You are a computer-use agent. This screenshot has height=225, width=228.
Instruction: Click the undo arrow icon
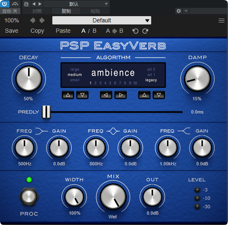coord(135,31)
